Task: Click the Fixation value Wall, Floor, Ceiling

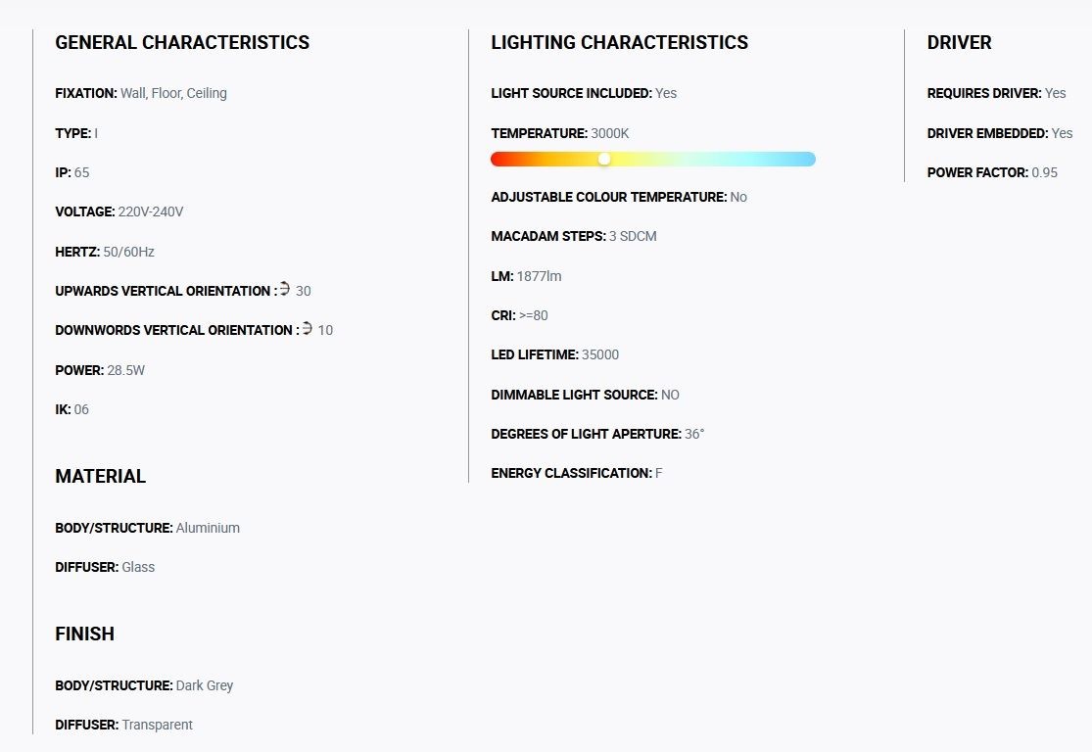Action: coord(173,93)
